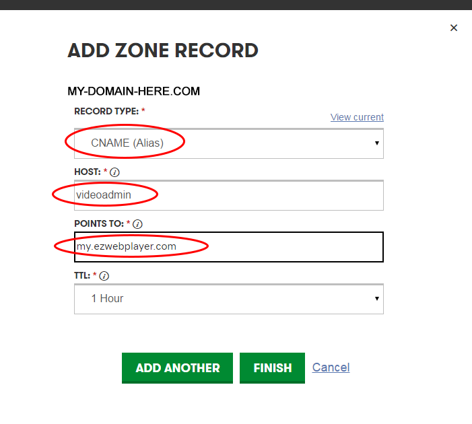Click the arrow on Record Type dropdown

click(376, 143)
